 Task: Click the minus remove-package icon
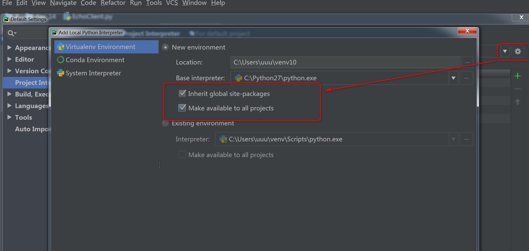click(x=518, y=89)
